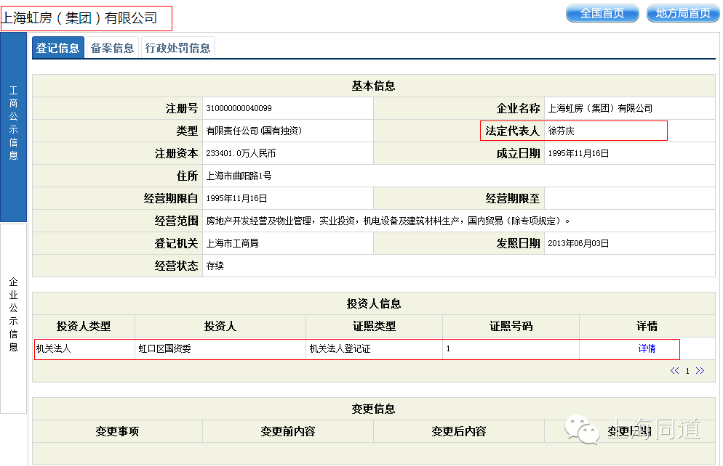Click the 变更信息 section title

pos(373,409)
